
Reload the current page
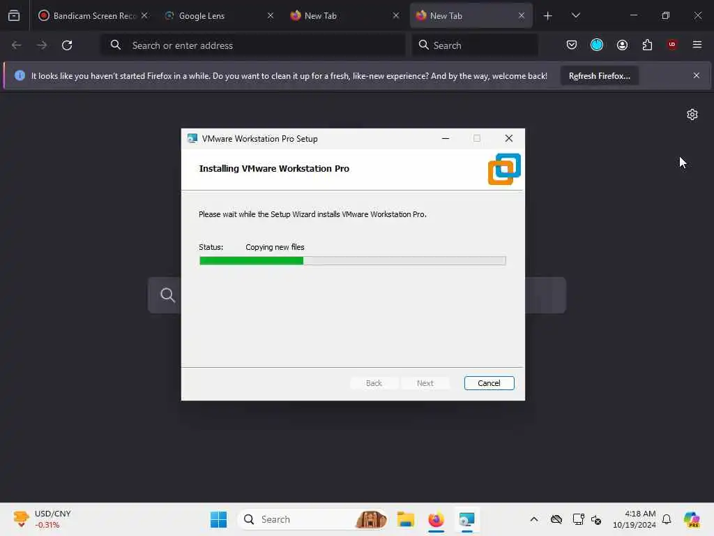click(67, 45)
